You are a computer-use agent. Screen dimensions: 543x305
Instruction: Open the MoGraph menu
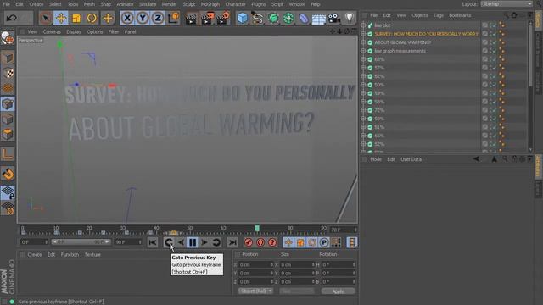[x=210, y=4]
